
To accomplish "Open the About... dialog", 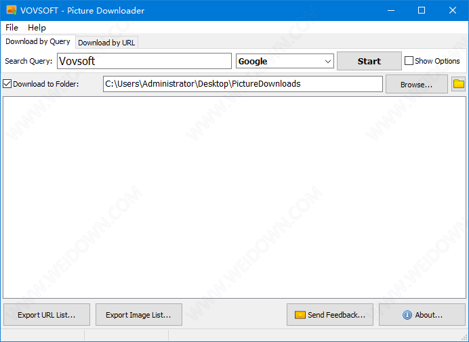I will point(422,315).
